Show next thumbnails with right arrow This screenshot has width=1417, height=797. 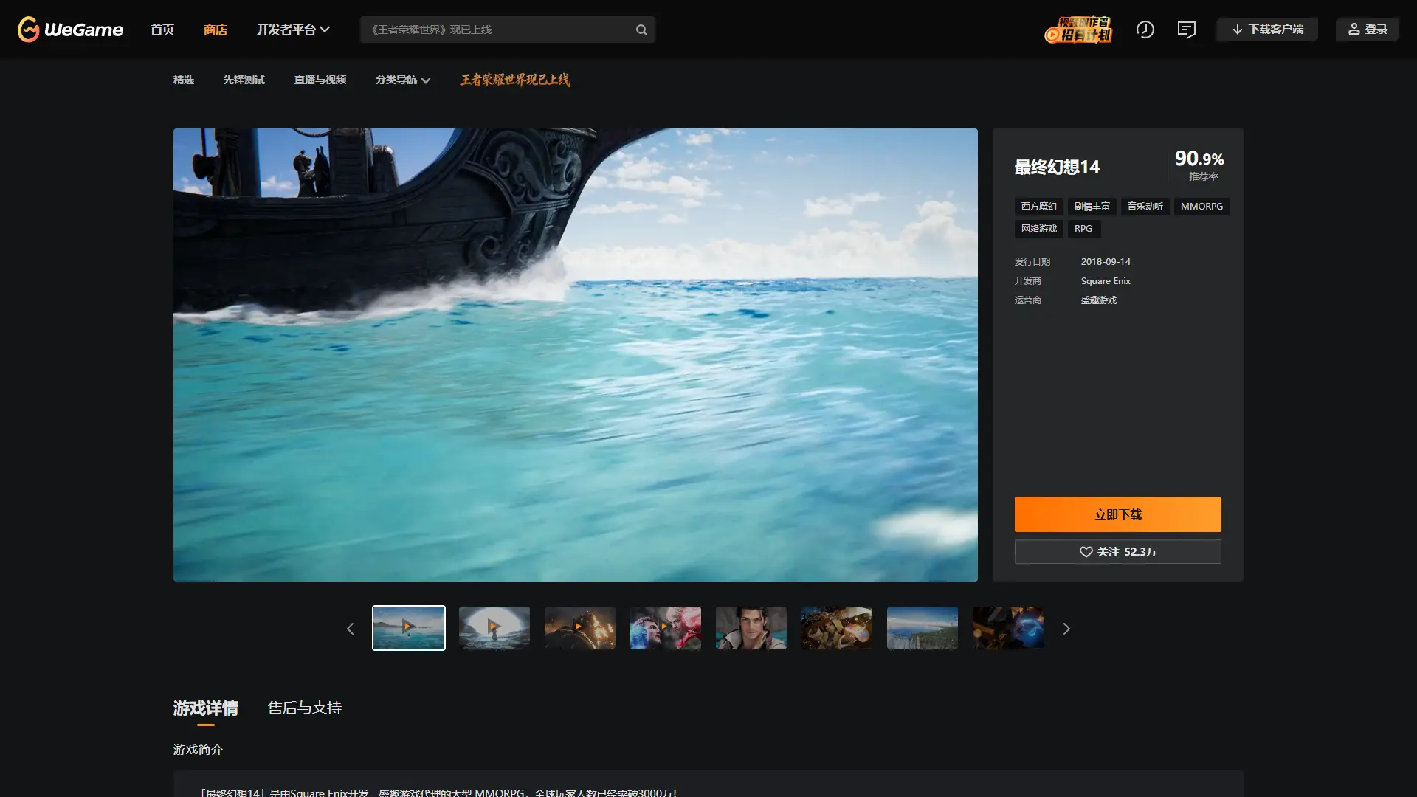click(1066, 629)
